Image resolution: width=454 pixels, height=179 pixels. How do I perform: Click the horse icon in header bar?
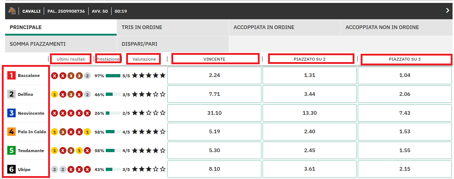(12, 11)
